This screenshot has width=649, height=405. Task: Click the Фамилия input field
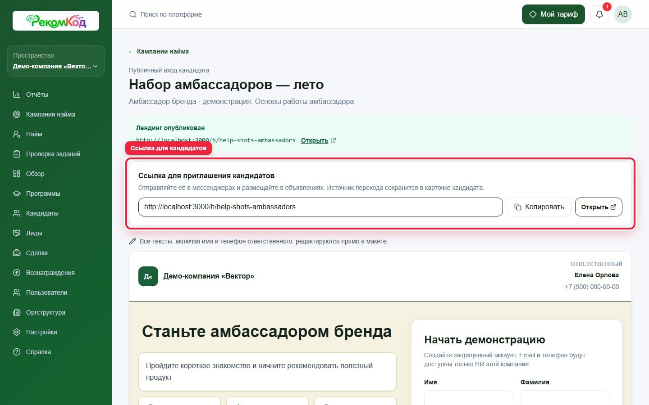click(x=565, y=398)
